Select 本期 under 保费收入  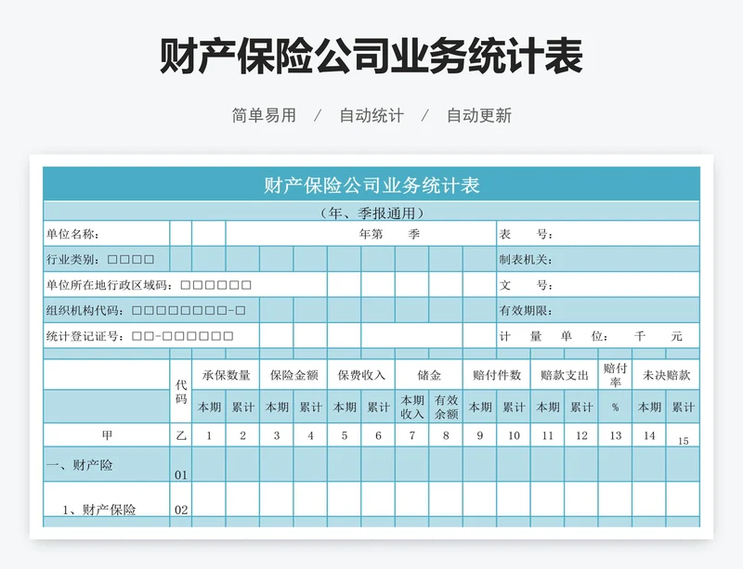345,407
